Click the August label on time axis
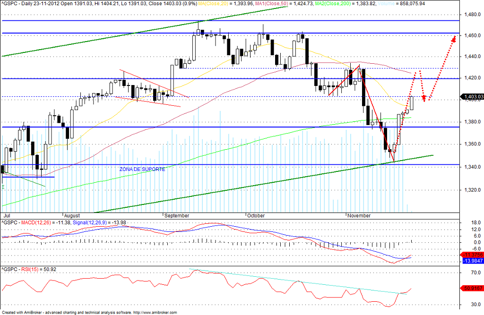 pos(72,216)
